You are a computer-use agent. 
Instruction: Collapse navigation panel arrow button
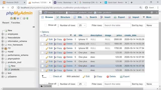pyautogui.click(x=41, y=12)
